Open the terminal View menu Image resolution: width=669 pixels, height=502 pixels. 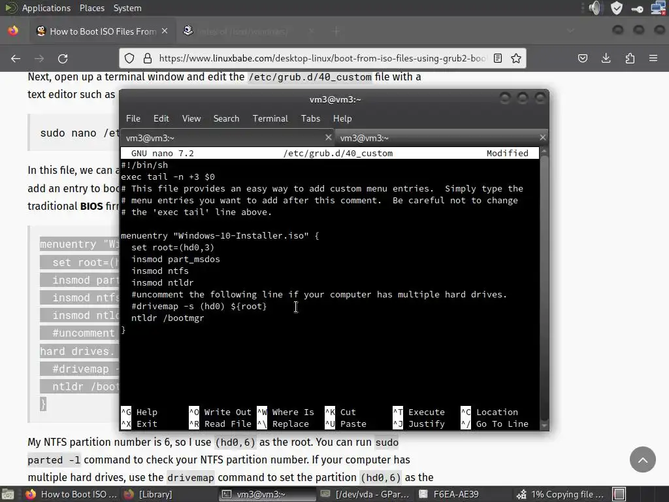click(x=191, y=119)
